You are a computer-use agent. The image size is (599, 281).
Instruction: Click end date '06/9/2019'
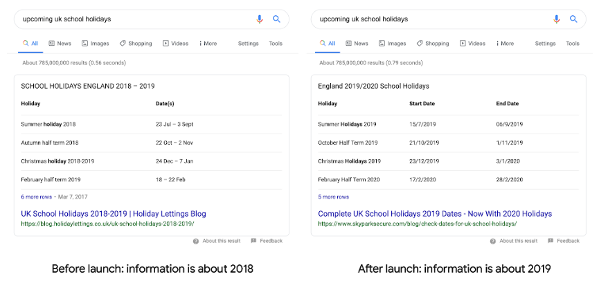(x=509, y=124)
